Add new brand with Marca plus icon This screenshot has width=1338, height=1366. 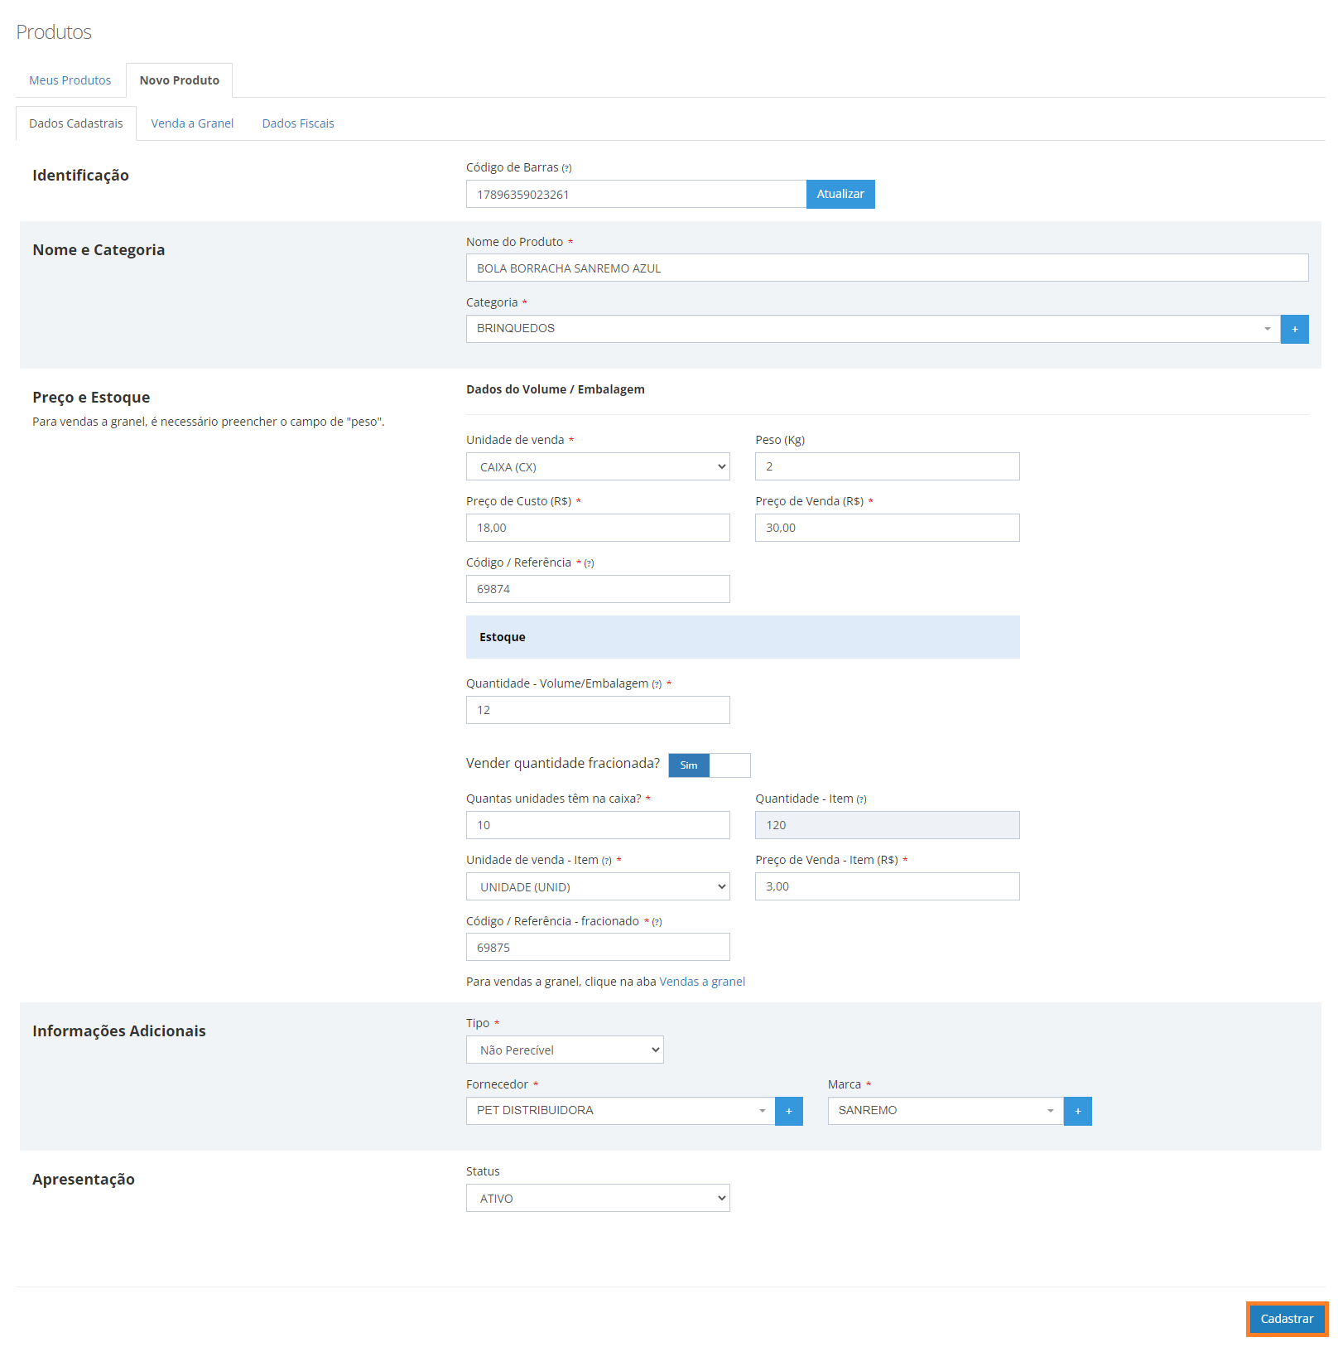coord(1077,1111)
